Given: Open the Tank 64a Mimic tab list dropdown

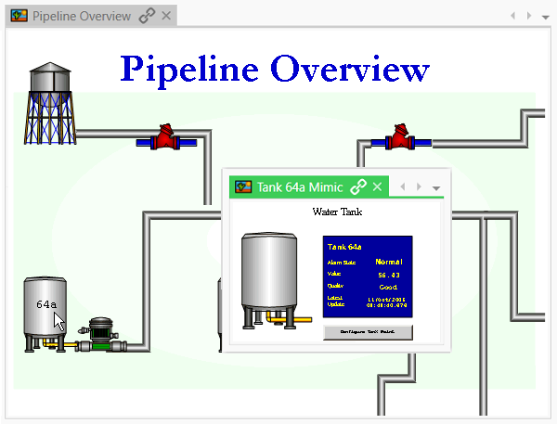Looking at the screenshot, I should pos(436,187).
